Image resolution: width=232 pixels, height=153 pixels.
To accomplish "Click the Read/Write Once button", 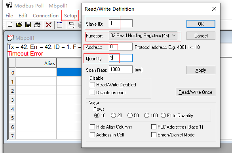I will [x=196, y=92].
